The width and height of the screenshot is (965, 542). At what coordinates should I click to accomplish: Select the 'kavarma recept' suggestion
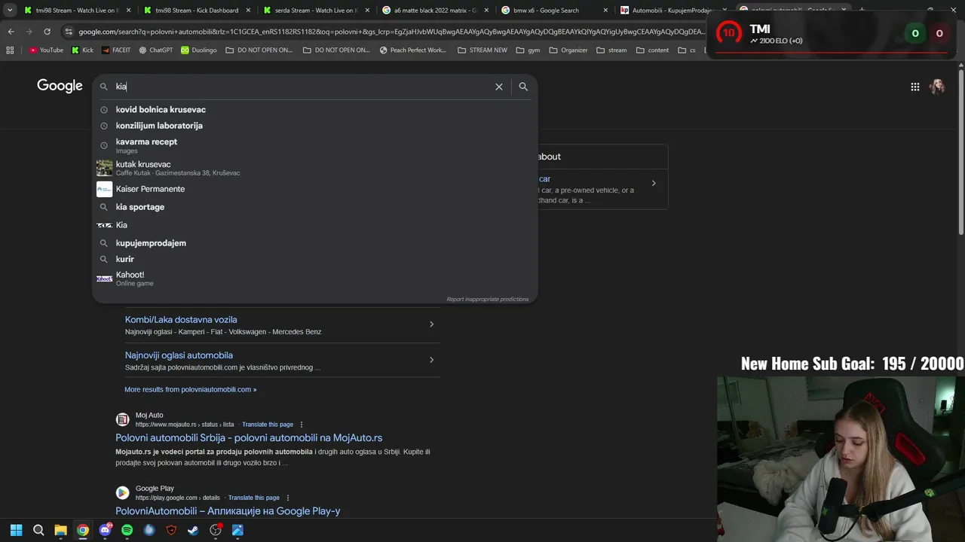point(315,145)
